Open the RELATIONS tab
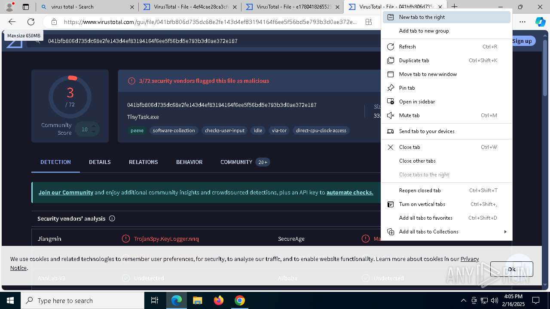Image resolution: width=550 pixels, height=309 pixels. click(x=144, y=162)
